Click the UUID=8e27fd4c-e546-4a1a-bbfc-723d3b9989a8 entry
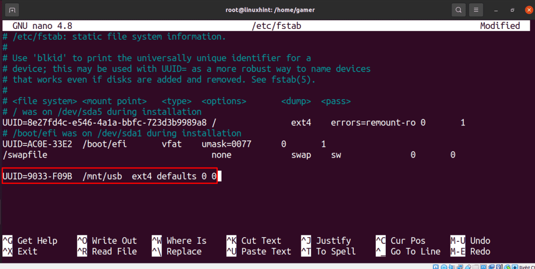The height and width of the screenshot is (269, 535). (x=104, y=123)
